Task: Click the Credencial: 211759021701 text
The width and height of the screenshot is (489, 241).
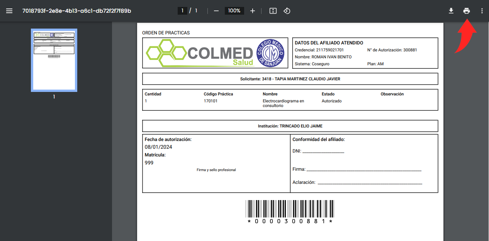Action: click(x=319, y=50)
